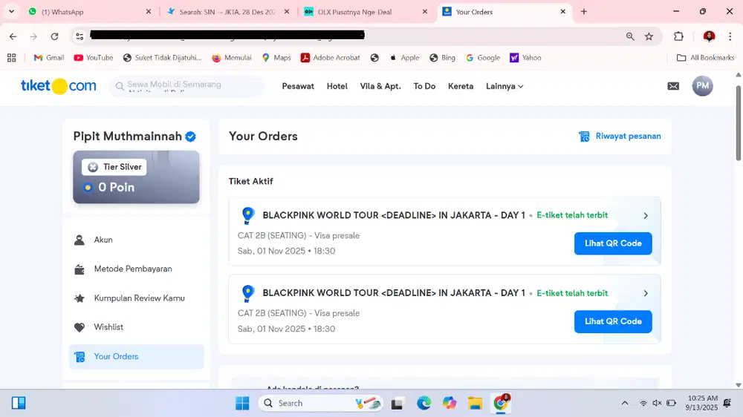Screen dimensions: 743x417
Task: Open the Pesawat menu item
Action: click(x=298, y=87)
